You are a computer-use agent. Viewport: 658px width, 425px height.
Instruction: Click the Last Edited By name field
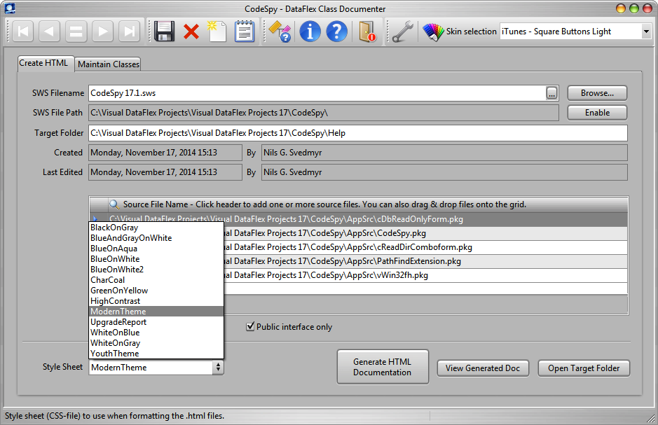[444, 172]
